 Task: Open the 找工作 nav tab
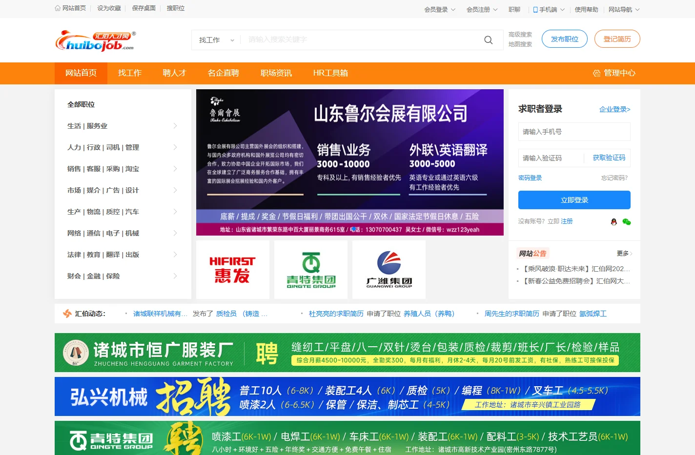point(130,73)
